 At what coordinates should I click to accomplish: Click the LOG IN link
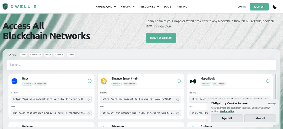click(242, 7)
